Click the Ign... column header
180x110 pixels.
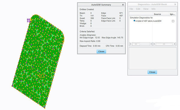pos(172,14)
